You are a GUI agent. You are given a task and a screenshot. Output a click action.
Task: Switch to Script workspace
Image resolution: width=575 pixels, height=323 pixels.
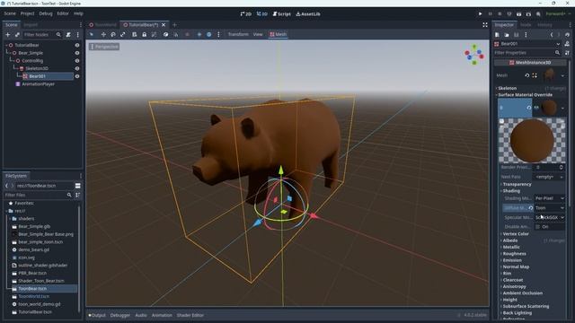pos(281,14)
